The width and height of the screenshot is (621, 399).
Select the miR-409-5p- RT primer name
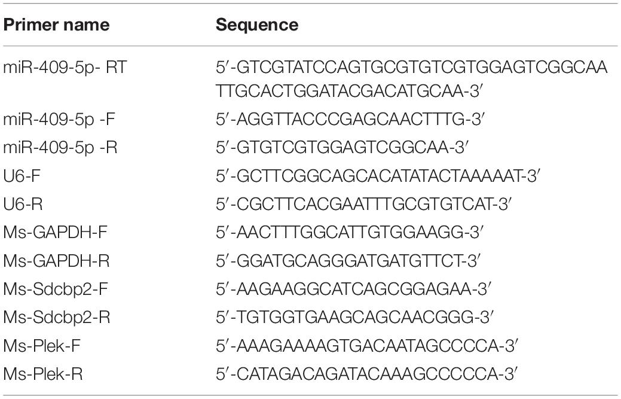pos(65,68)
